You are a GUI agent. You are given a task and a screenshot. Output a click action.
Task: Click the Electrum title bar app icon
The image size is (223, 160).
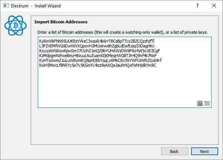(6, 6)
